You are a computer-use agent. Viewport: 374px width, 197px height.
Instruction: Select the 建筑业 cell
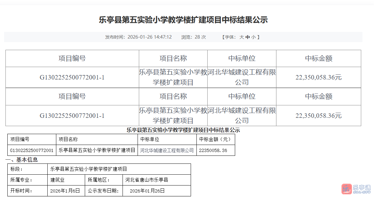point(58,180)
